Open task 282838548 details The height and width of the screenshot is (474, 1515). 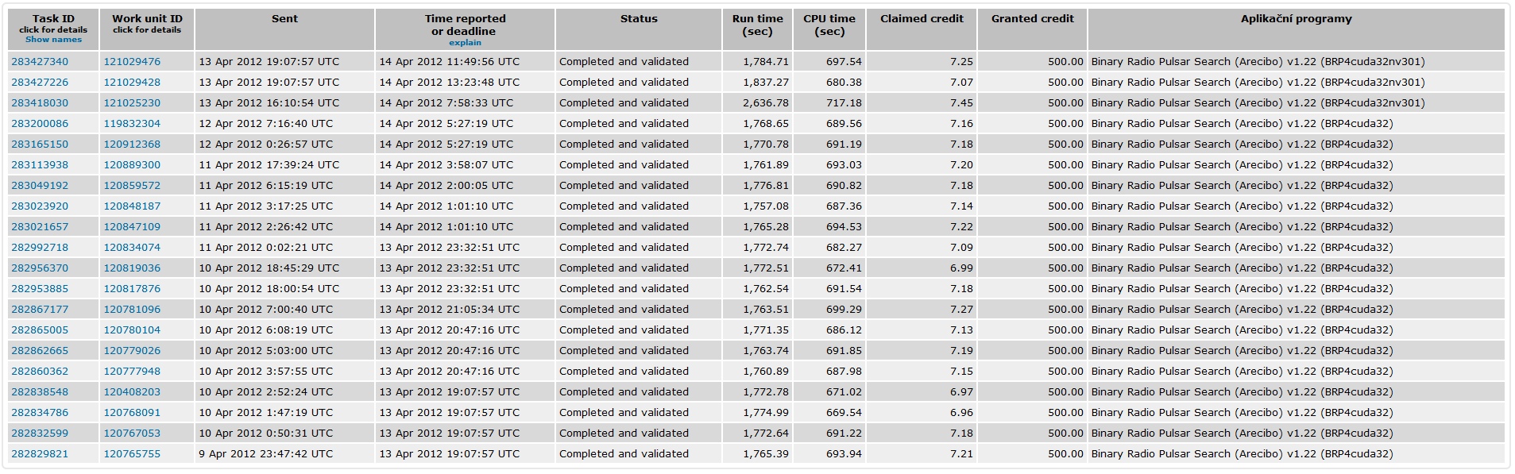40,392
